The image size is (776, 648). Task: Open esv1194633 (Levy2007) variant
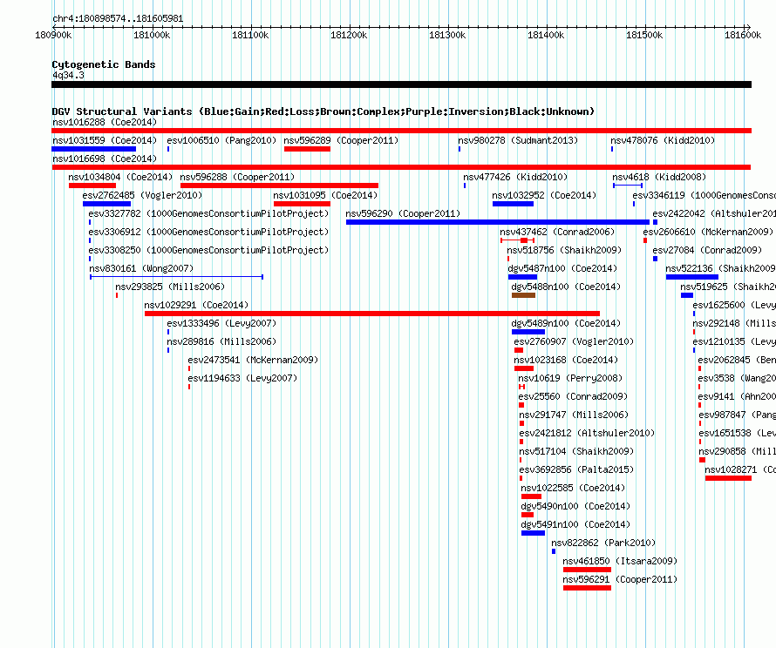click(x=242, y=378)
